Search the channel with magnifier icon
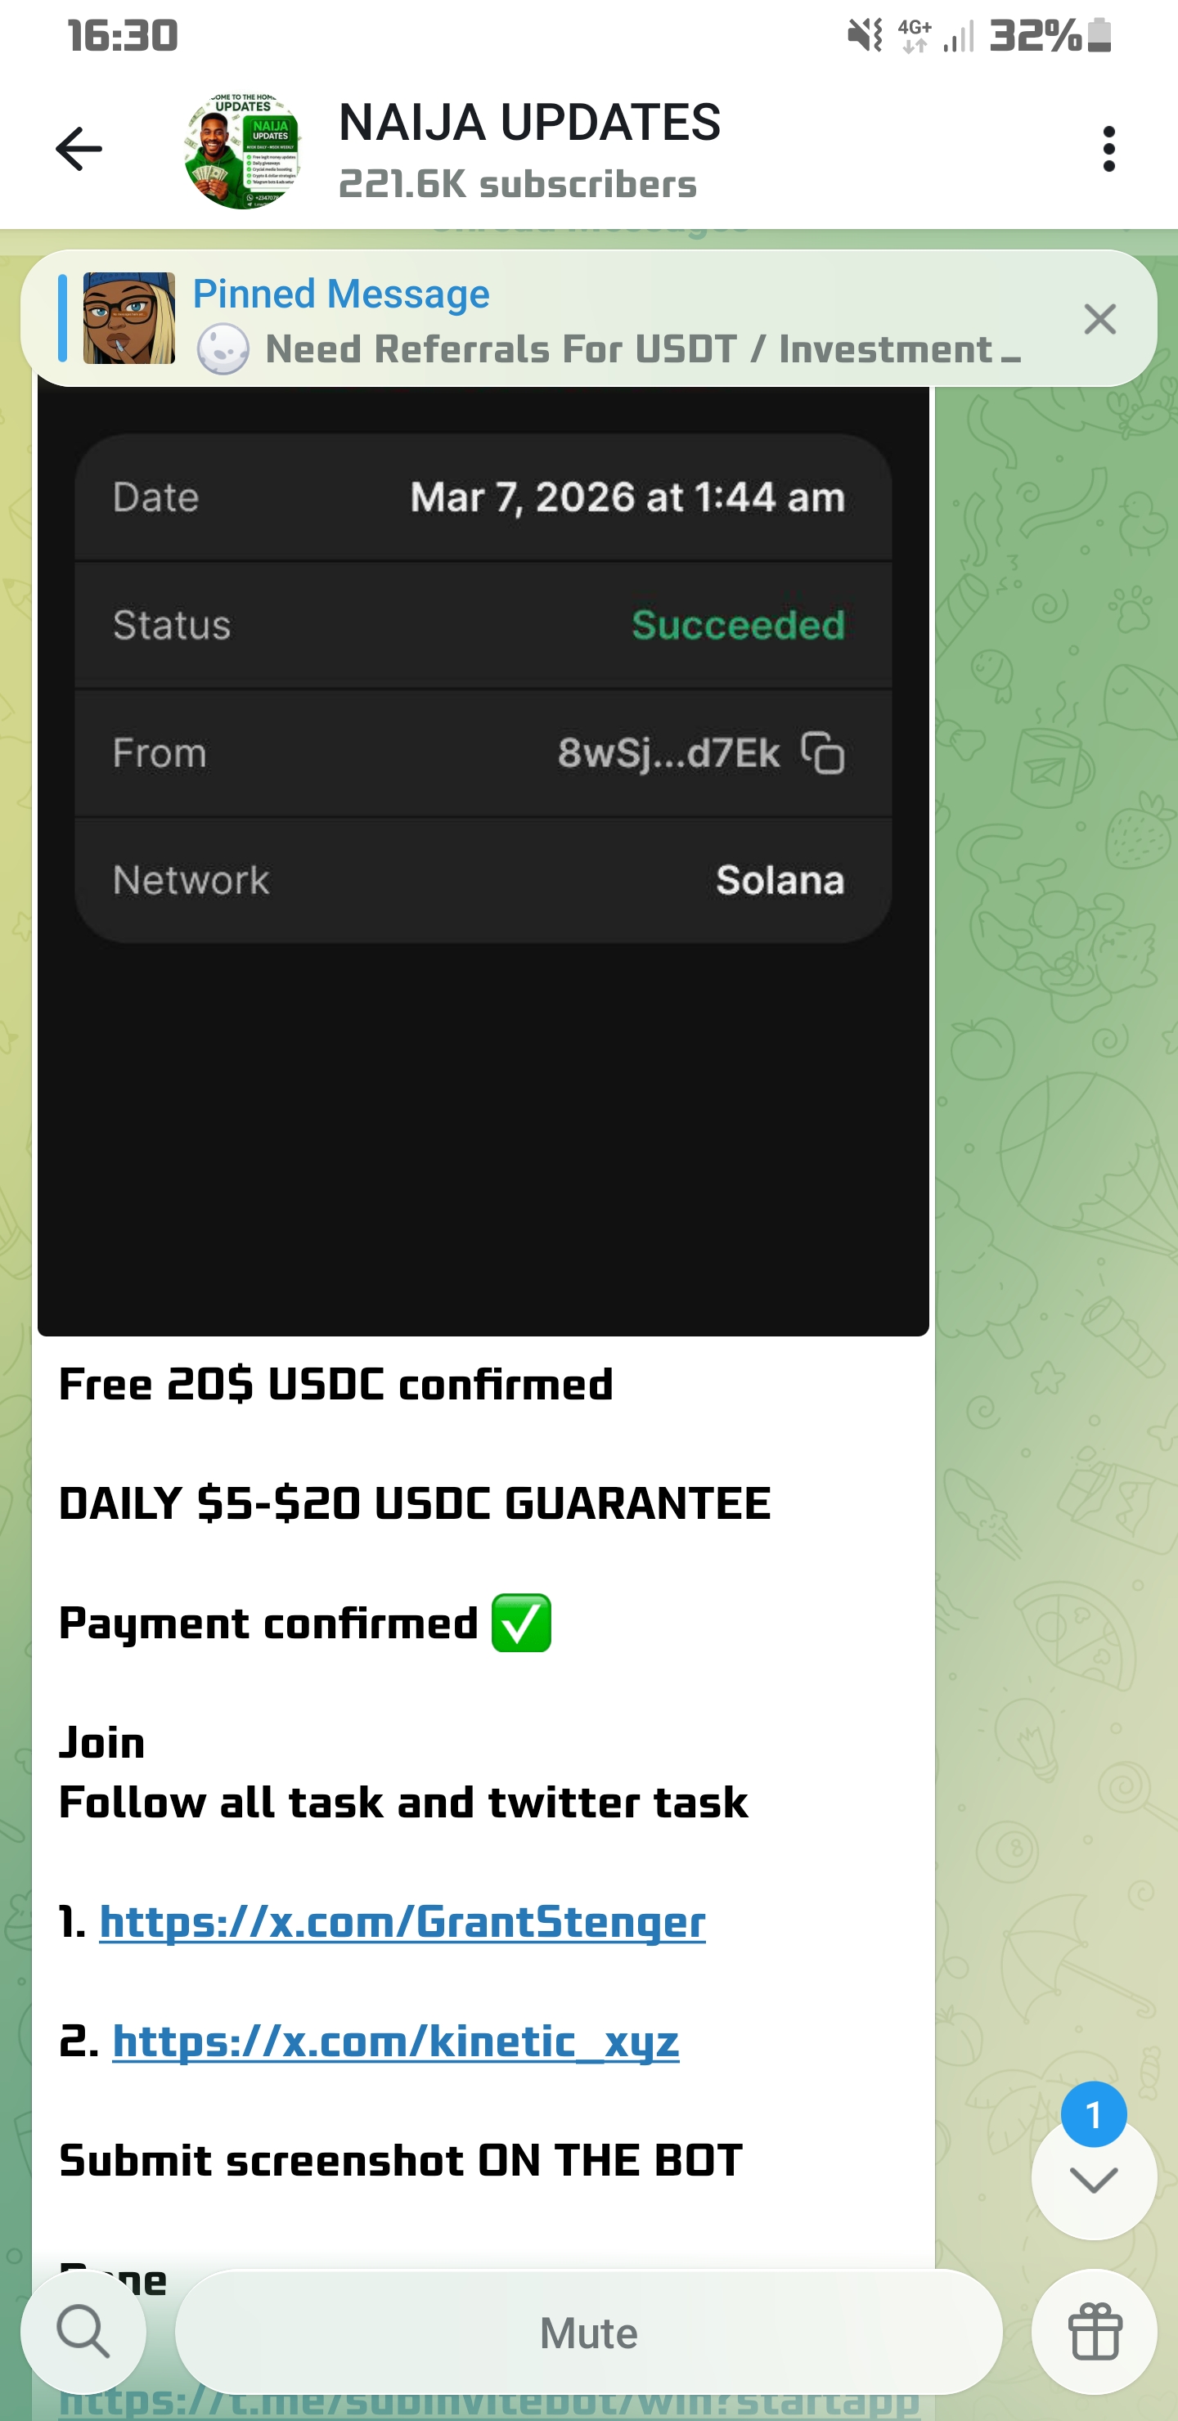The image size is (1178, 2421). [x=83, y=2332]
